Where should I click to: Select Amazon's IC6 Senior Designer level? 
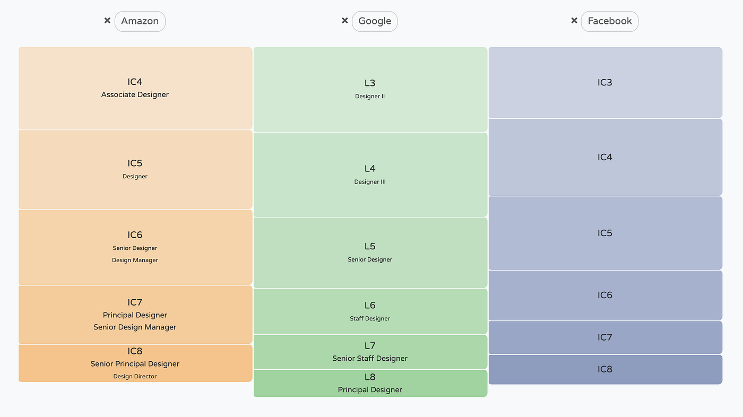135,247
